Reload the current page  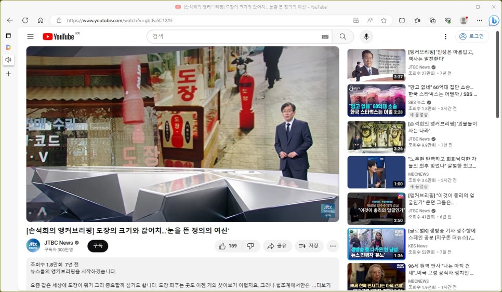click(25, 20)
